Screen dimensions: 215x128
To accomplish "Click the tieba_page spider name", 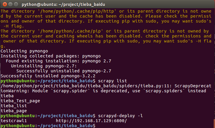I will 14,111.
